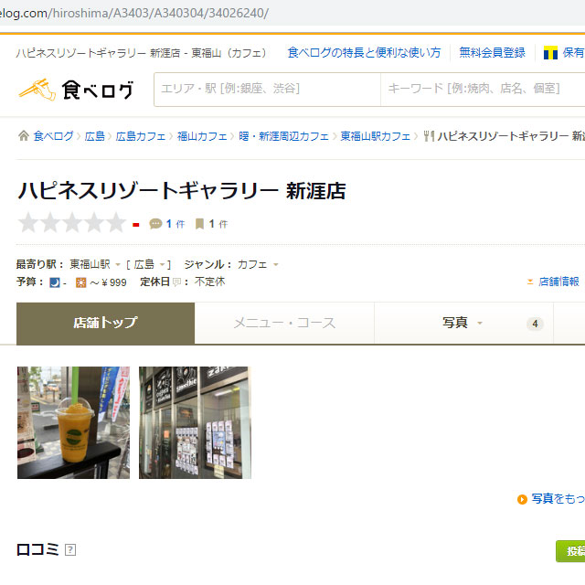Click the T-point card icon
The height and width of the screenshot is (585, 585).
550,53
